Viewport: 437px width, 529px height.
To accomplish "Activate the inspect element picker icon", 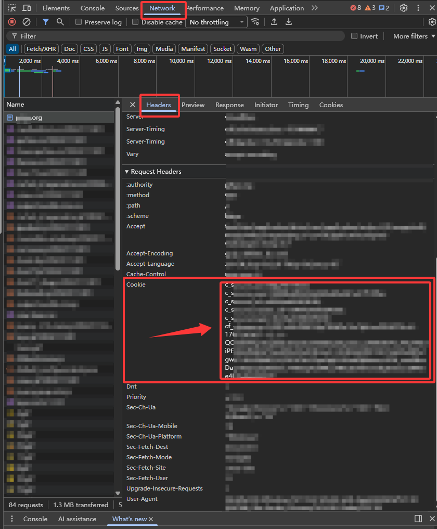I will pos(12,8).
